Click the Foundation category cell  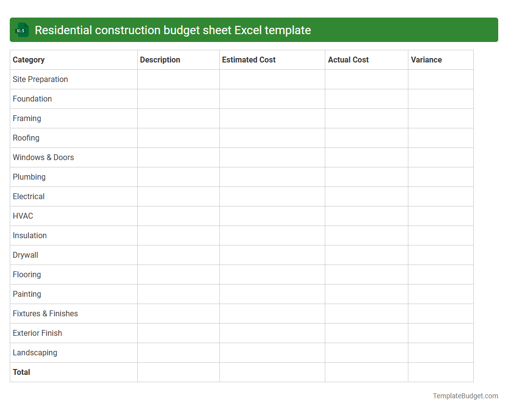(32, 99)
